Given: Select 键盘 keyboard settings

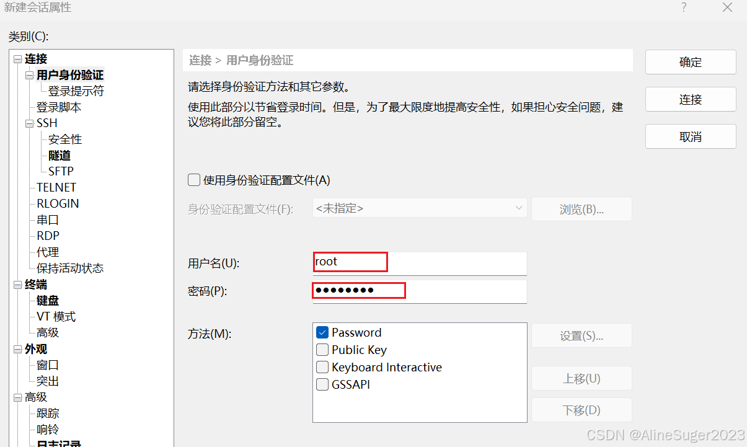Looking at the screenshot, I should pos(47,300).
